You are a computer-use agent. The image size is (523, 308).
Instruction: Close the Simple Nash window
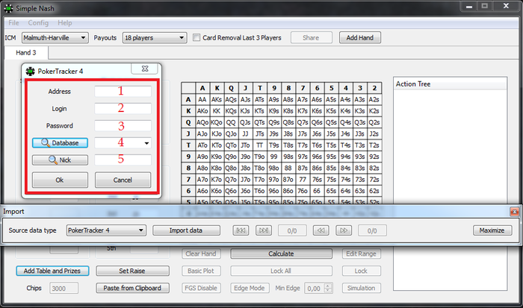click(506, 6)
